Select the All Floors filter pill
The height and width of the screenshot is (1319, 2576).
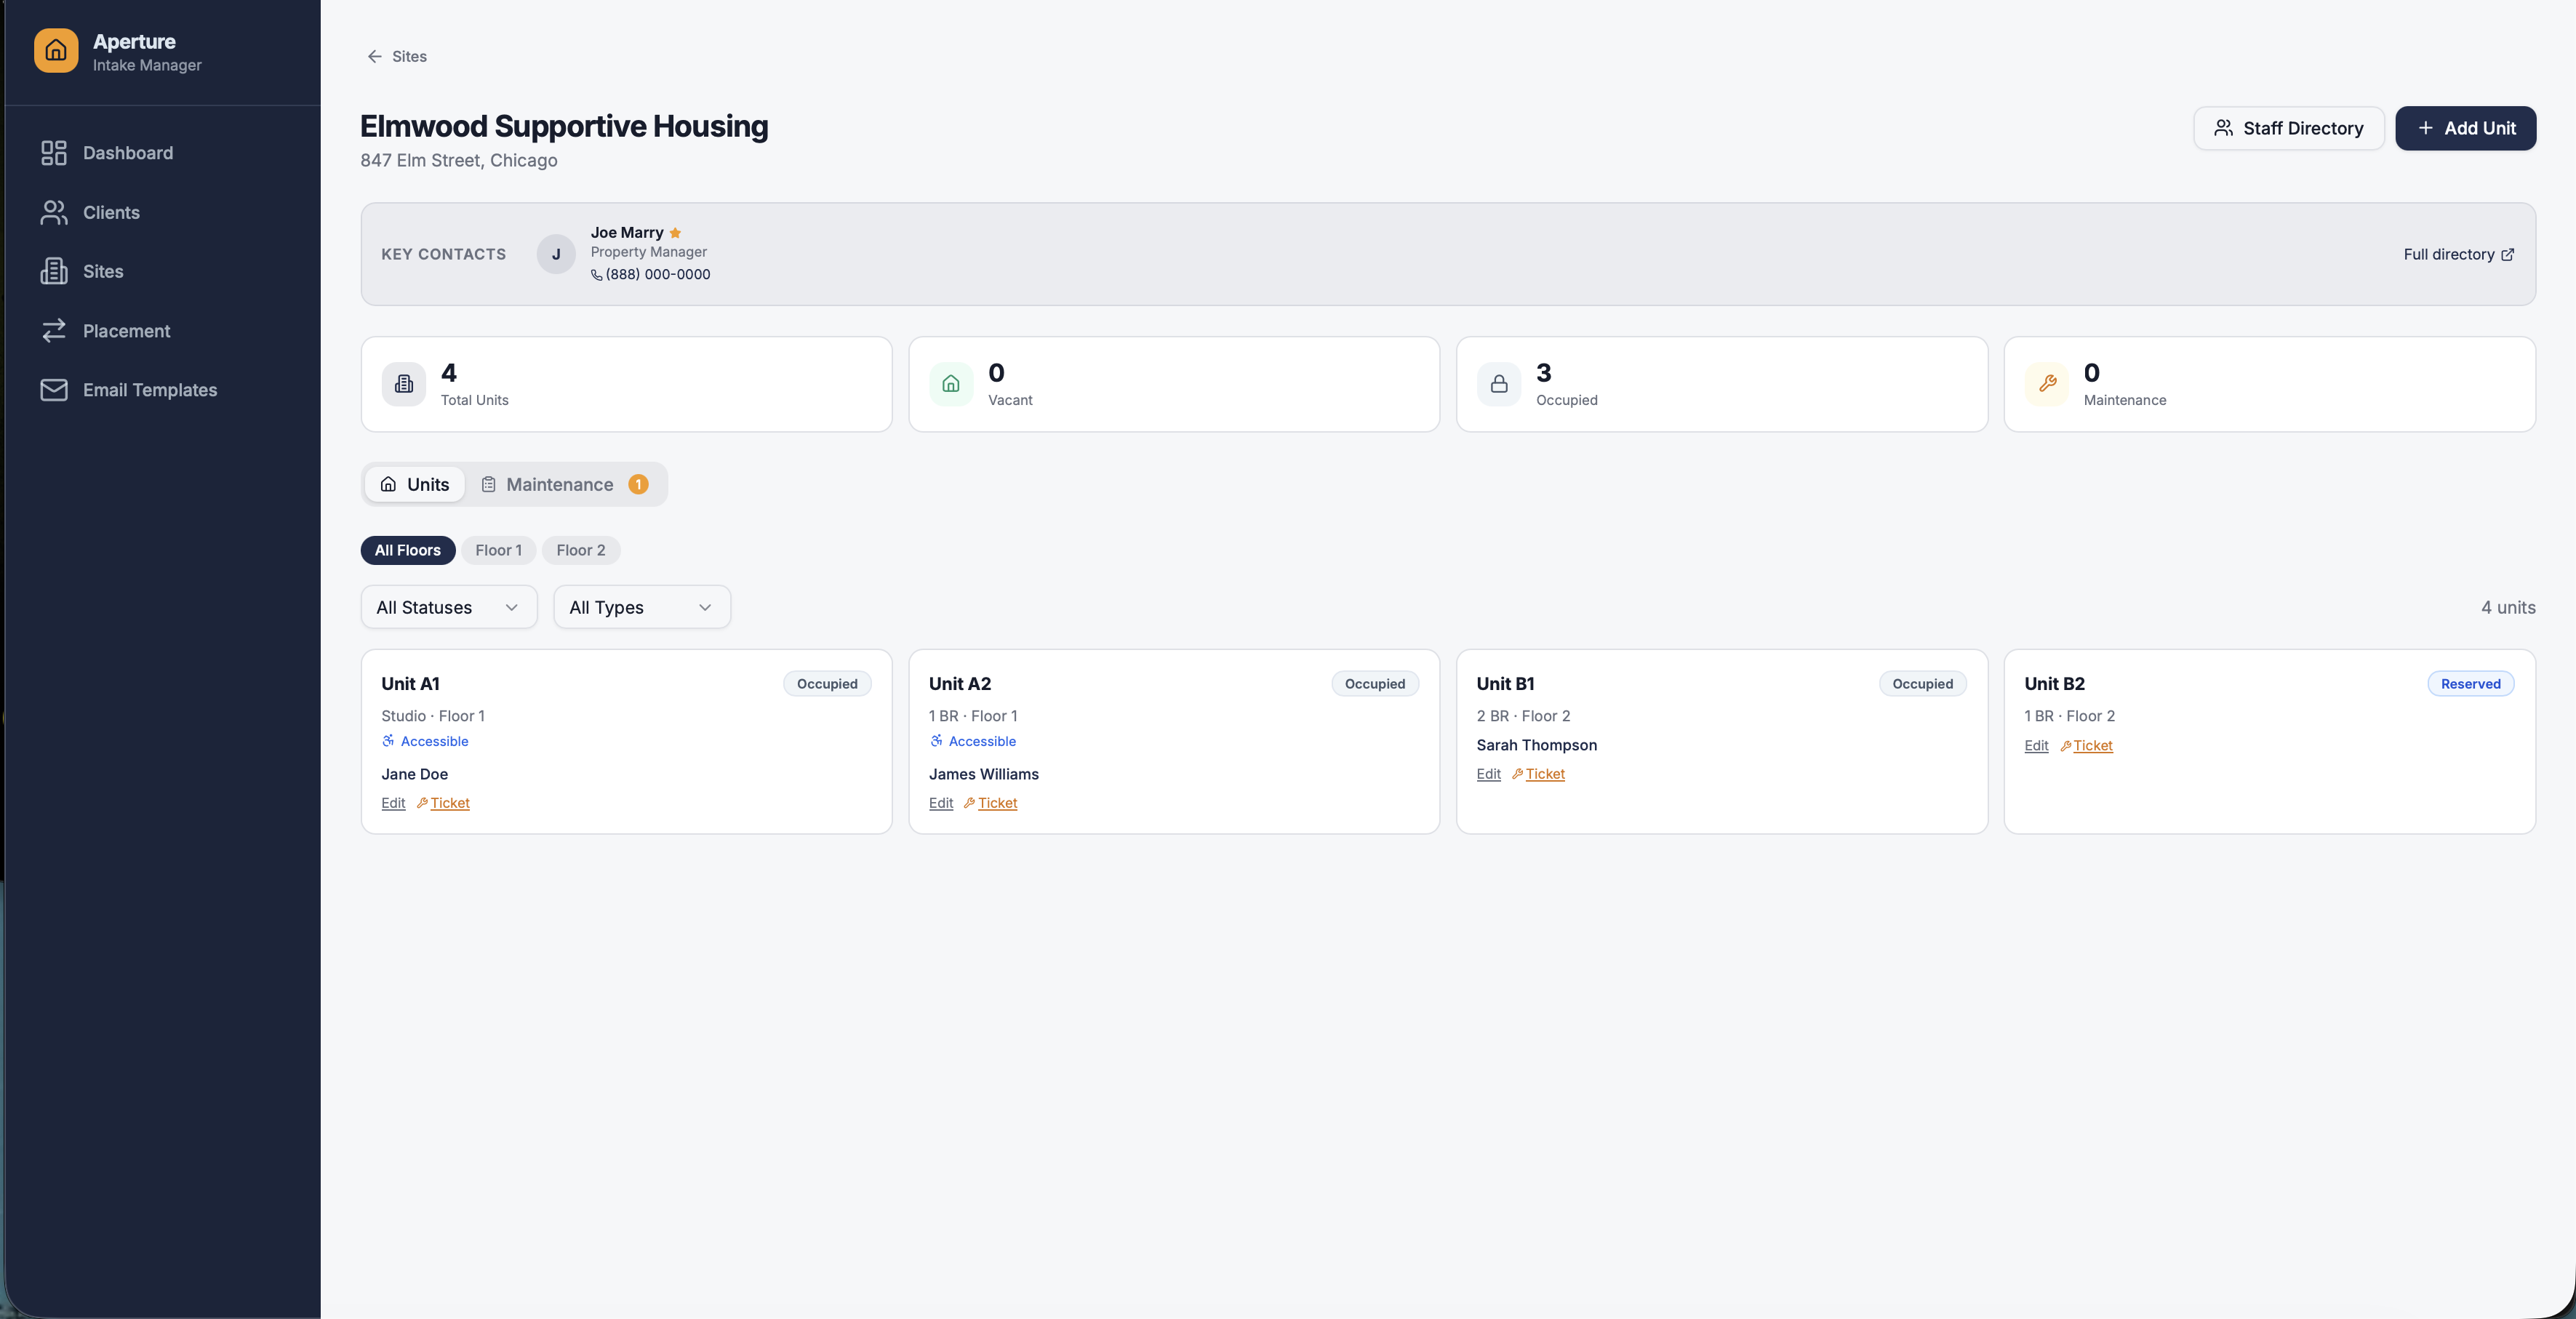click(x=408, y=550)
